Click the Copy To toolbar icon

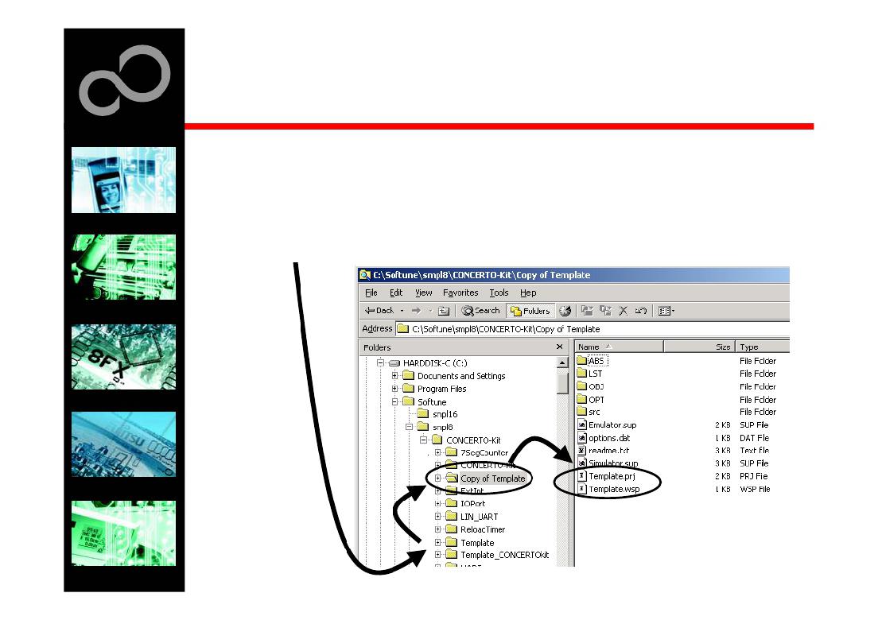pyautogui.click(x=605, y=311)
